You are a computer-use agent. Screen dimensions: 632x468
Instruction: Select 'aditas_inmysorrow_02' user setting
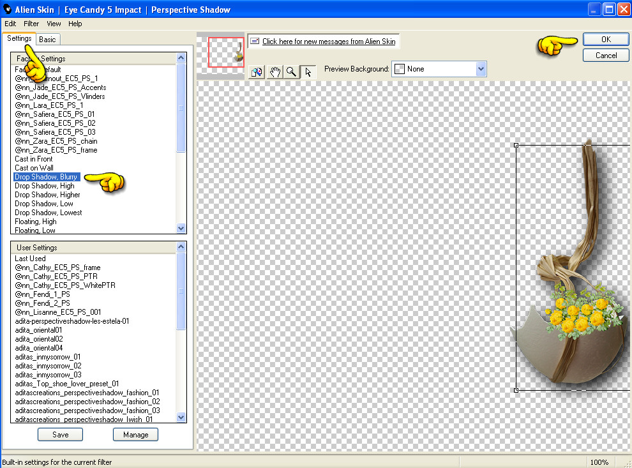pos(48,366)
